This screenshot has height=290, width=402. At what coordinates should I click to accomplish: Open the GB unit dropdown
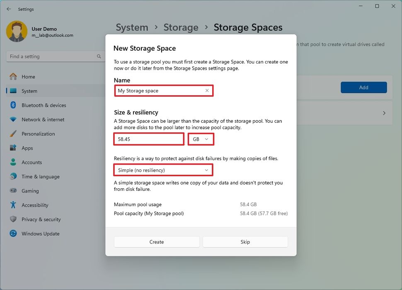tap(201, 139)
